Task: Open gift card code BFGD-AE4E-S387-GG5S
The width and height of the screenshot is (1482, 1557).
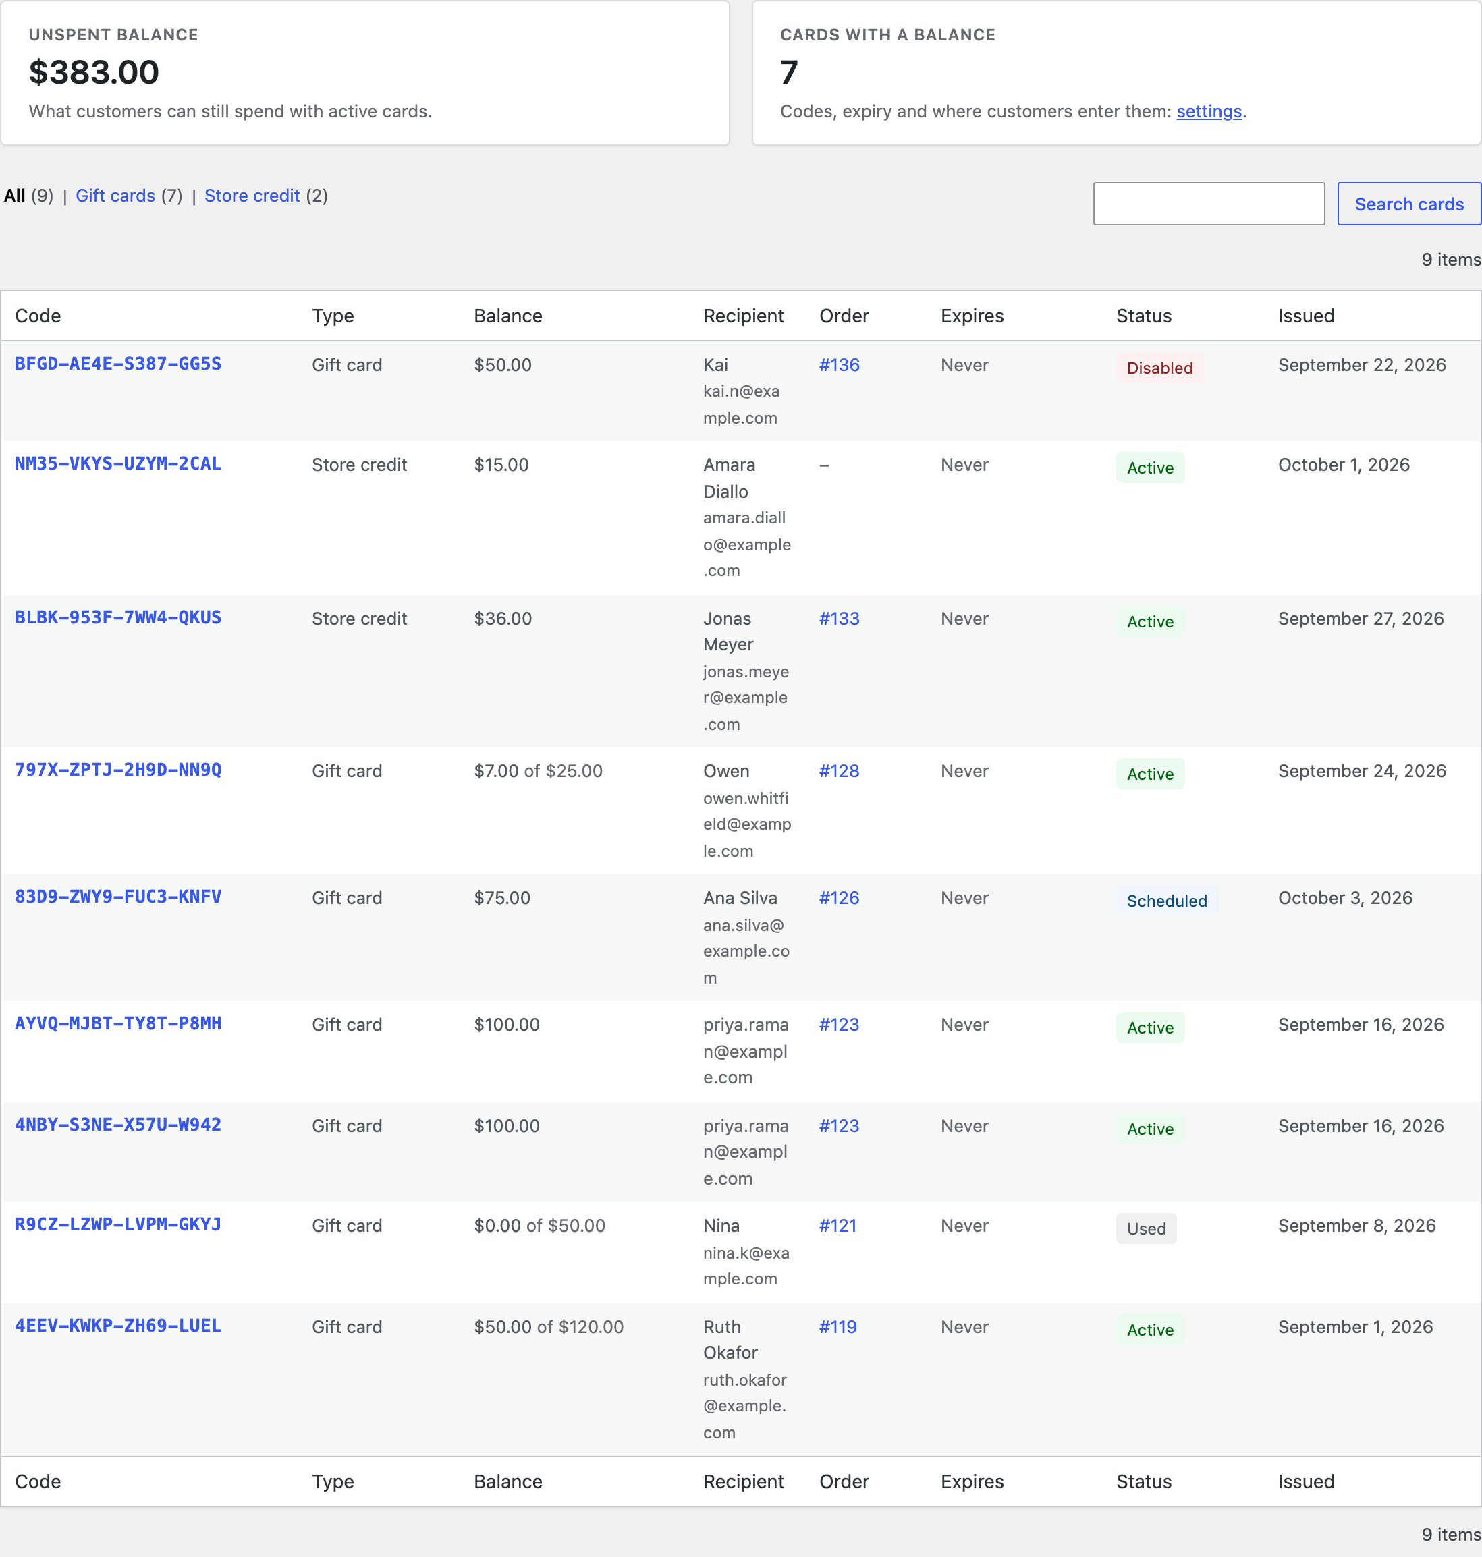Action: (x=117, y=364)
